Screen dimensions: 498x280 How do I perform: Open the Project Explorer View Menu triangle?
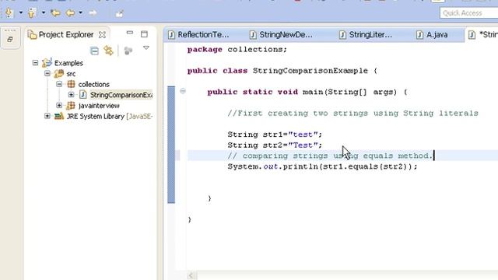click(146, 48)
